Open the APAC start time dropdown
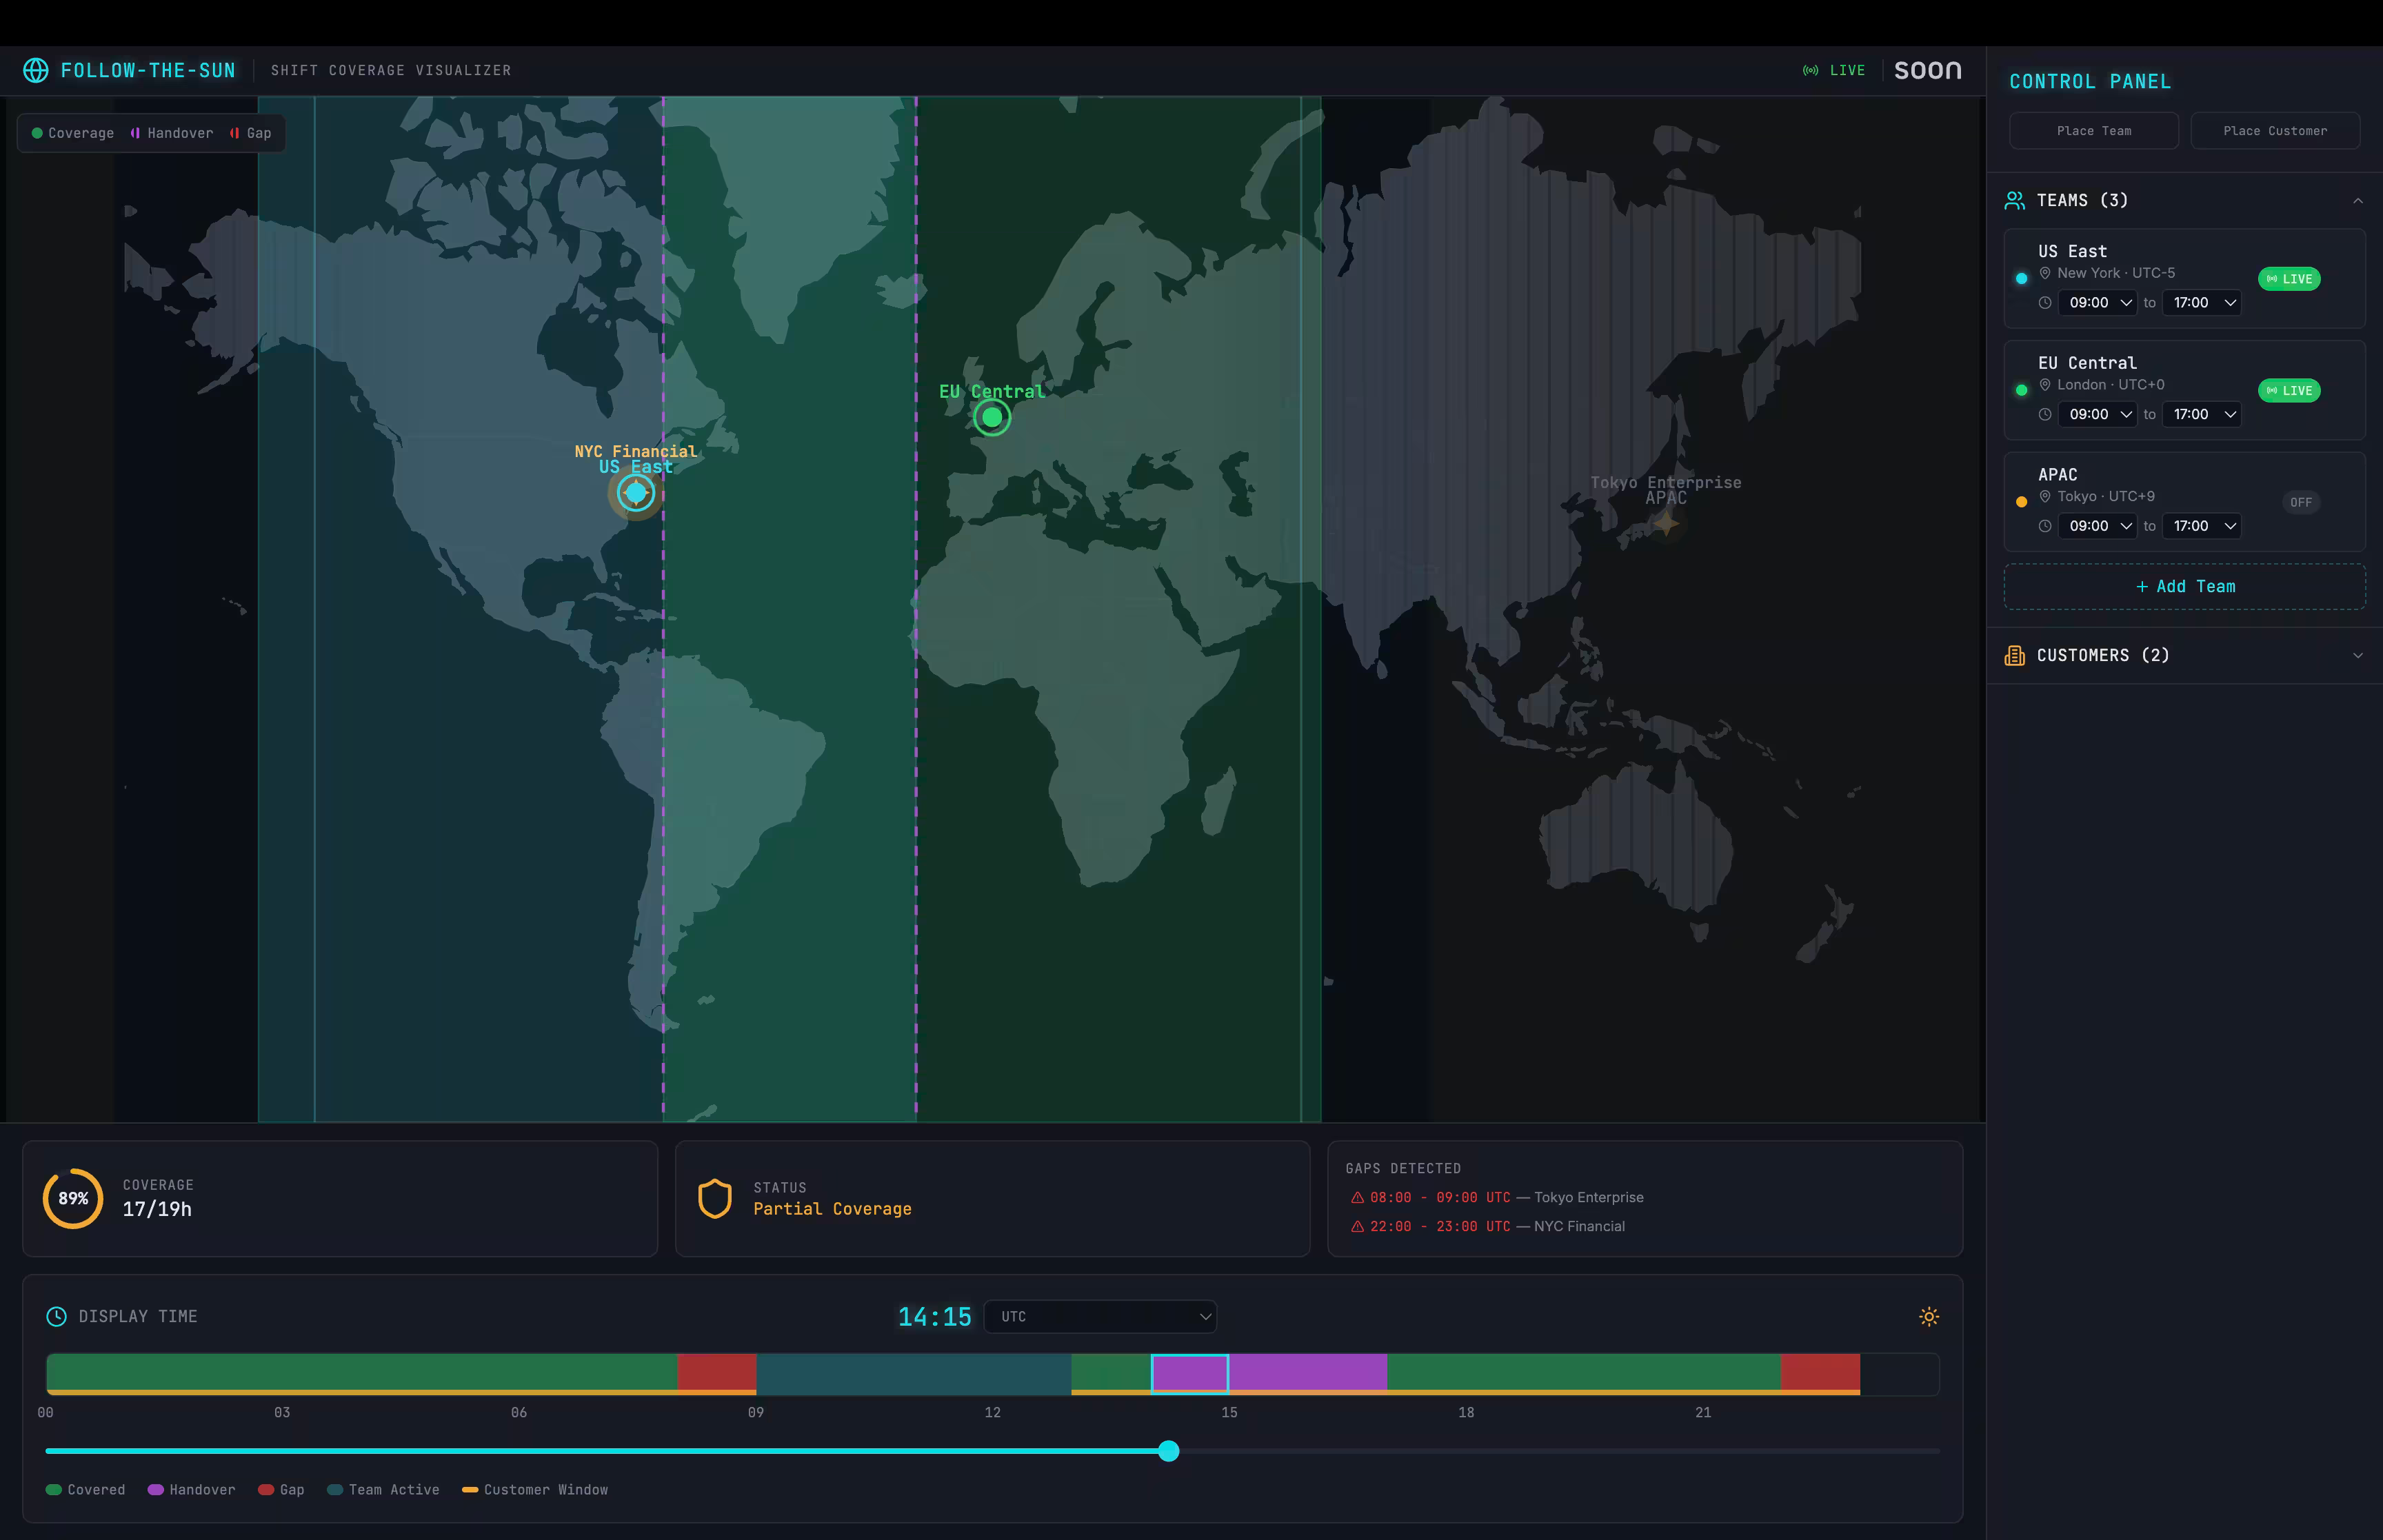The image size is (2383, 1540). (x=2098, y=526)
